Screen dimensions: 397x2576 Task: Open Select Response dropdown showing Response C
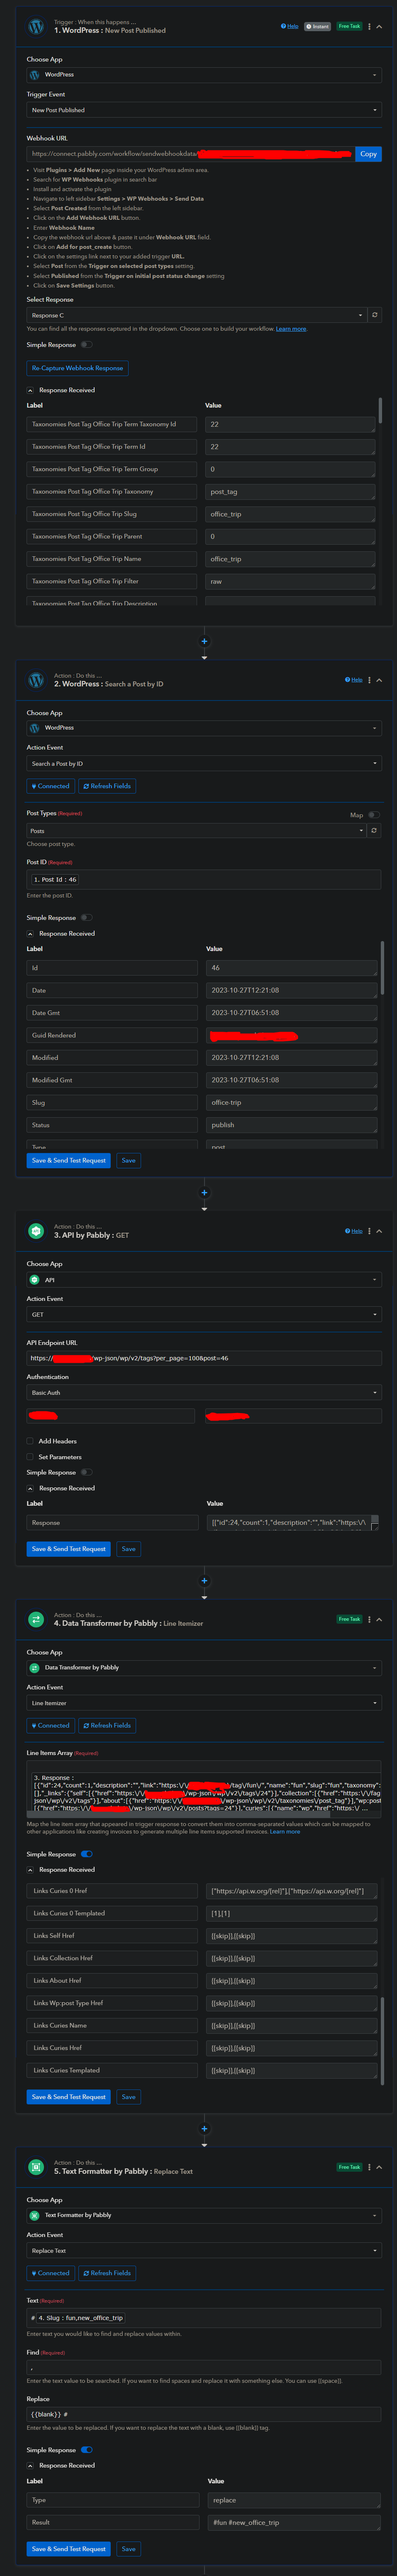click(197, 315)
